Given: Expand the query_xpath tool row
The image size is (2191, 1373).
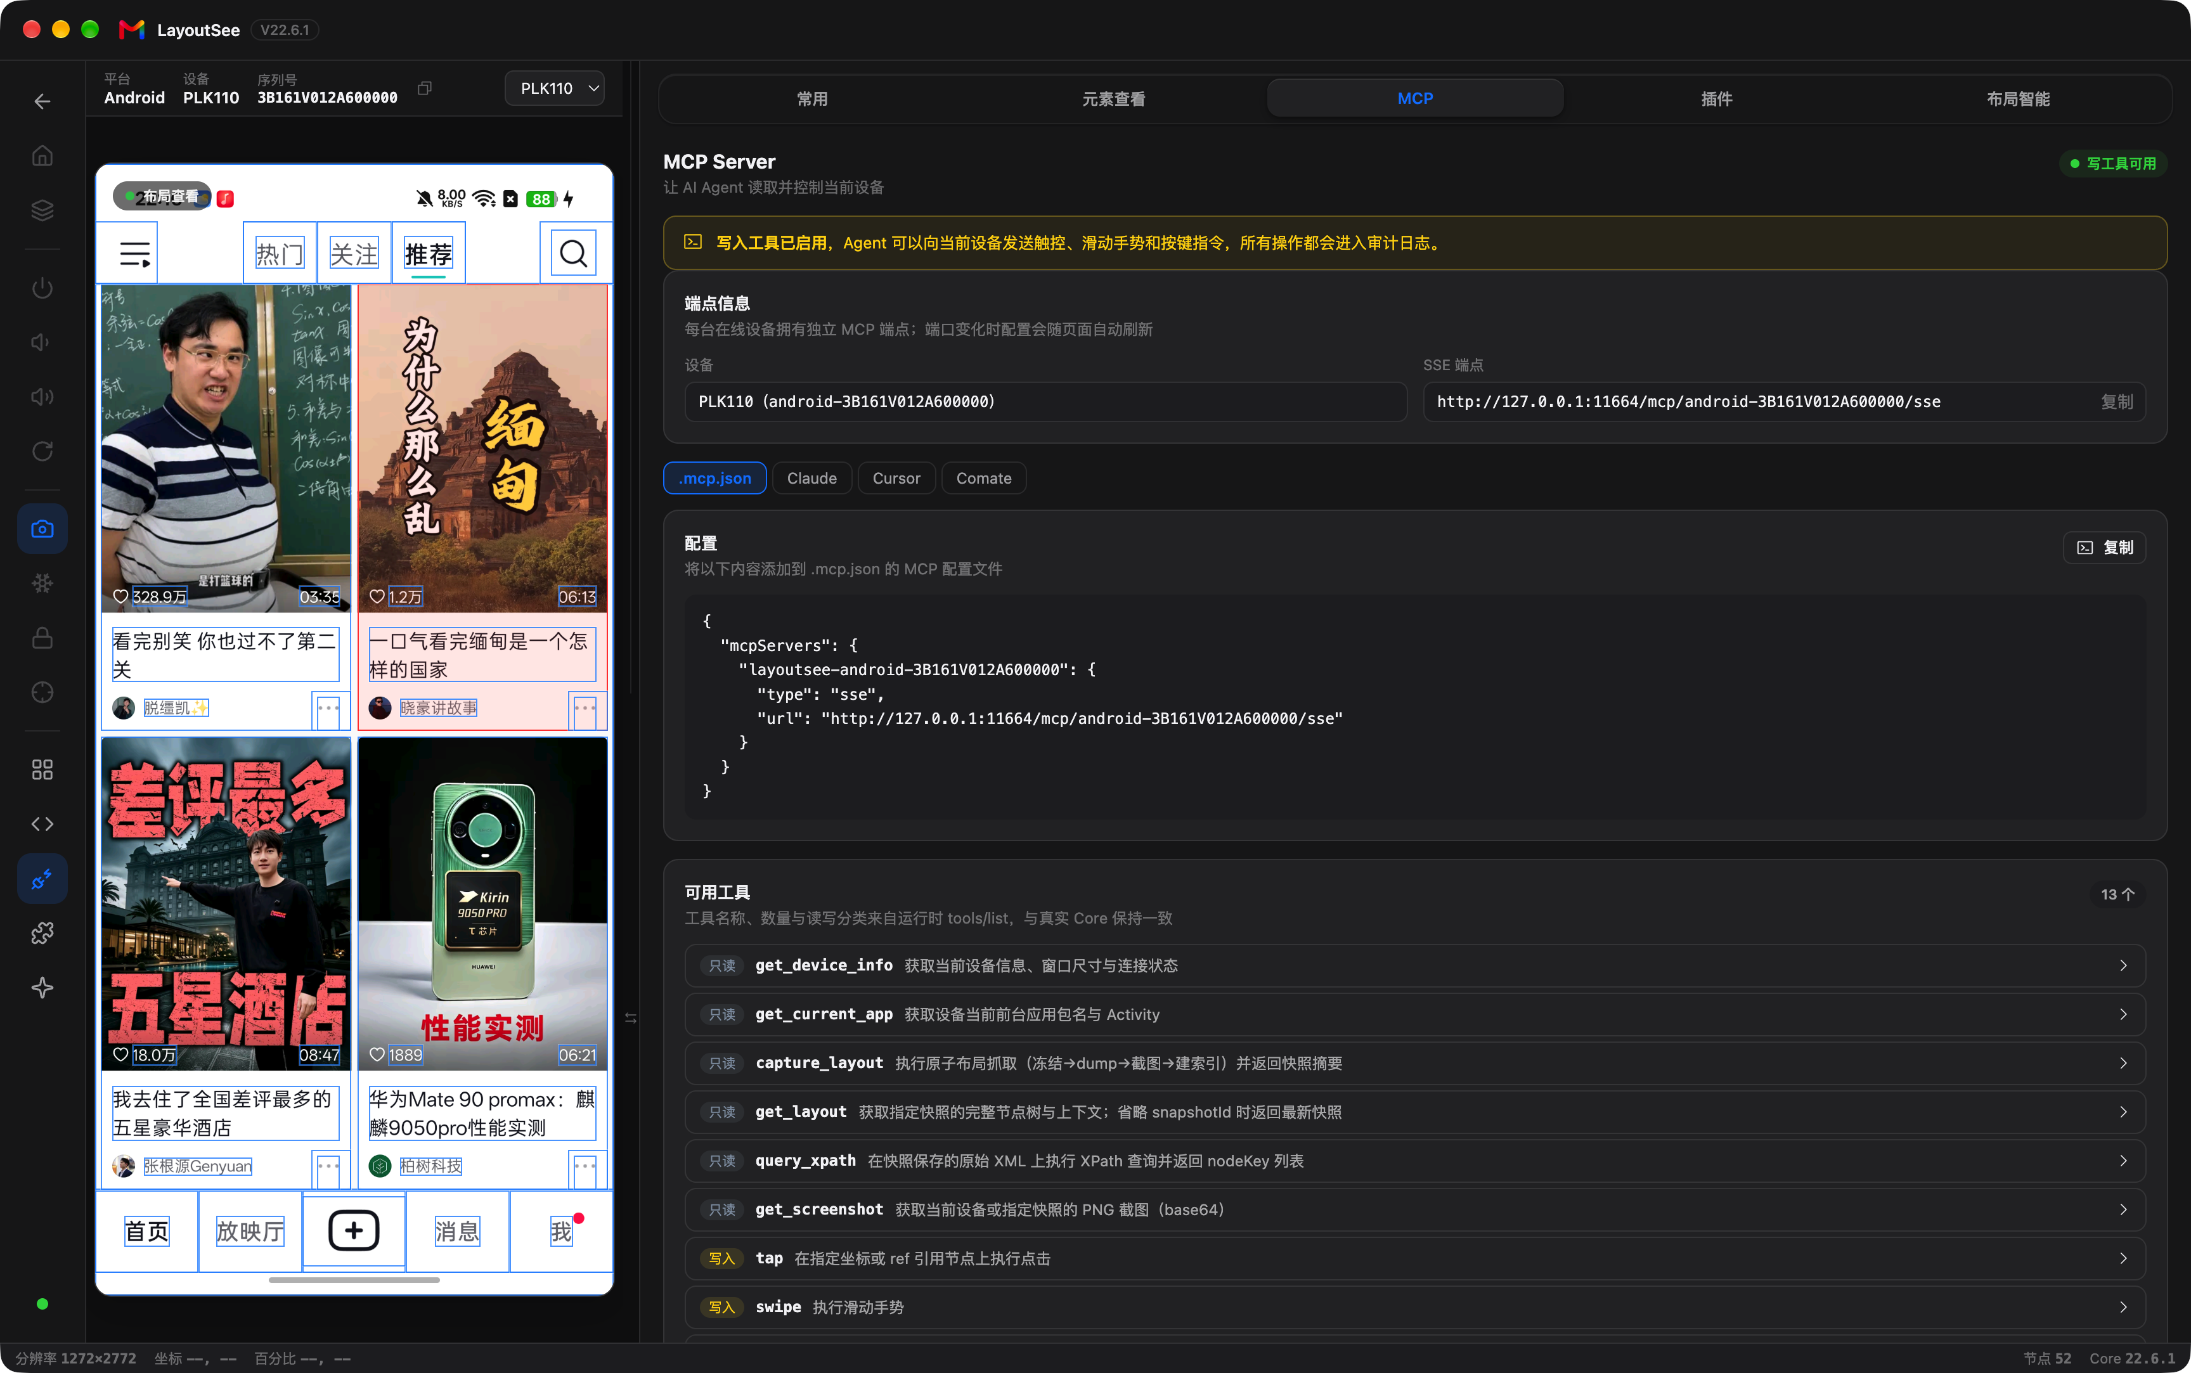Looking at the screenshot, I should click(x=1414, y=1161).
